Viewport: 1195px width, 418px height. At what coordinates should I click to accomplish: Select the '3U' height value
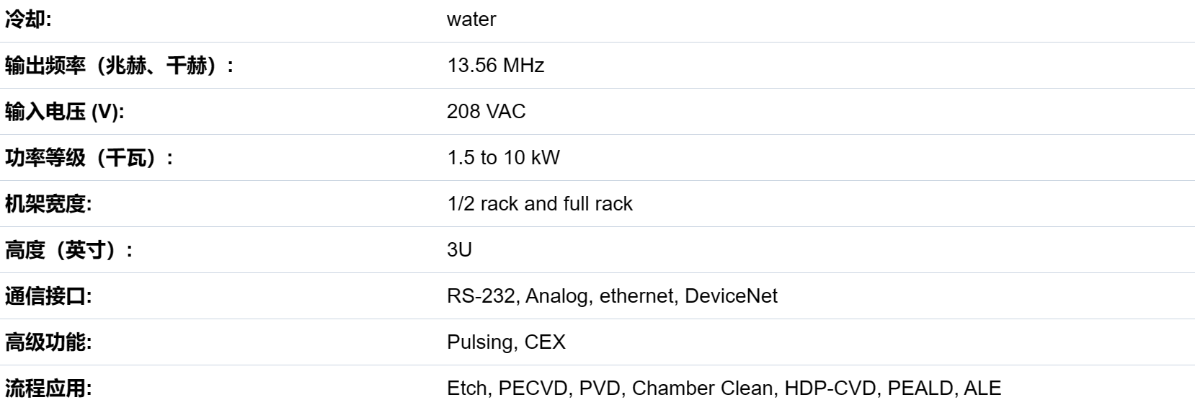coord(459,250)
